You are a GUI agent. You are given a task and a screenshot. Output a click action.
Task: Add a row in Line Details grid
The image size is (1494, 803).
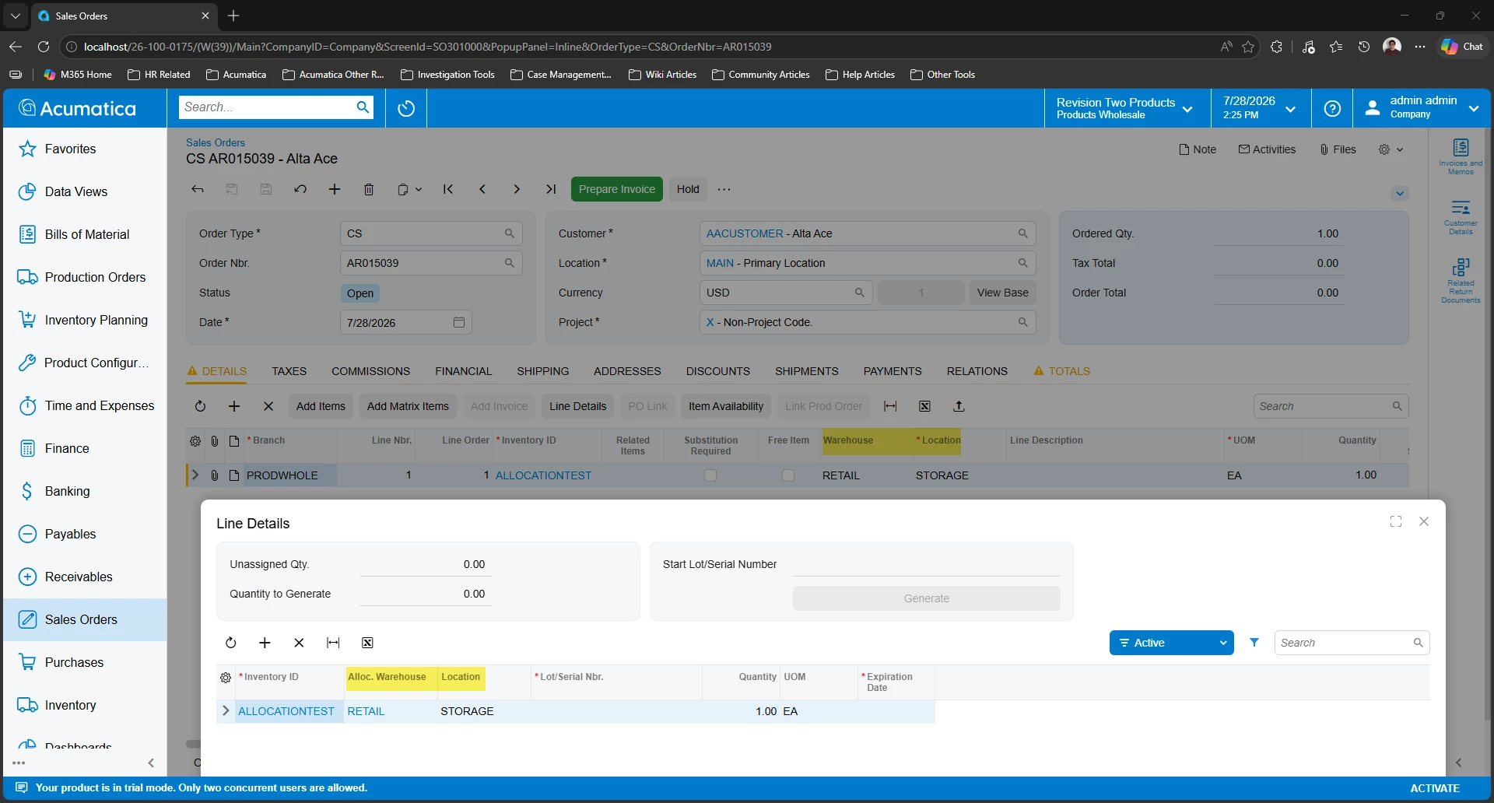coord(265,643)
